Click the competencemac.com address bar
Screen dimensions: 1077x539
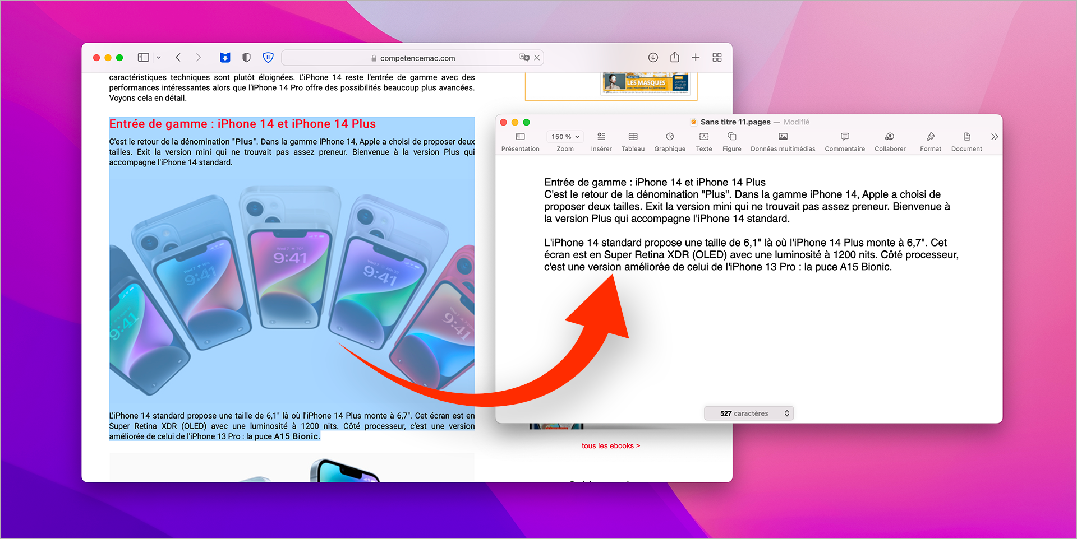point(412,58)
